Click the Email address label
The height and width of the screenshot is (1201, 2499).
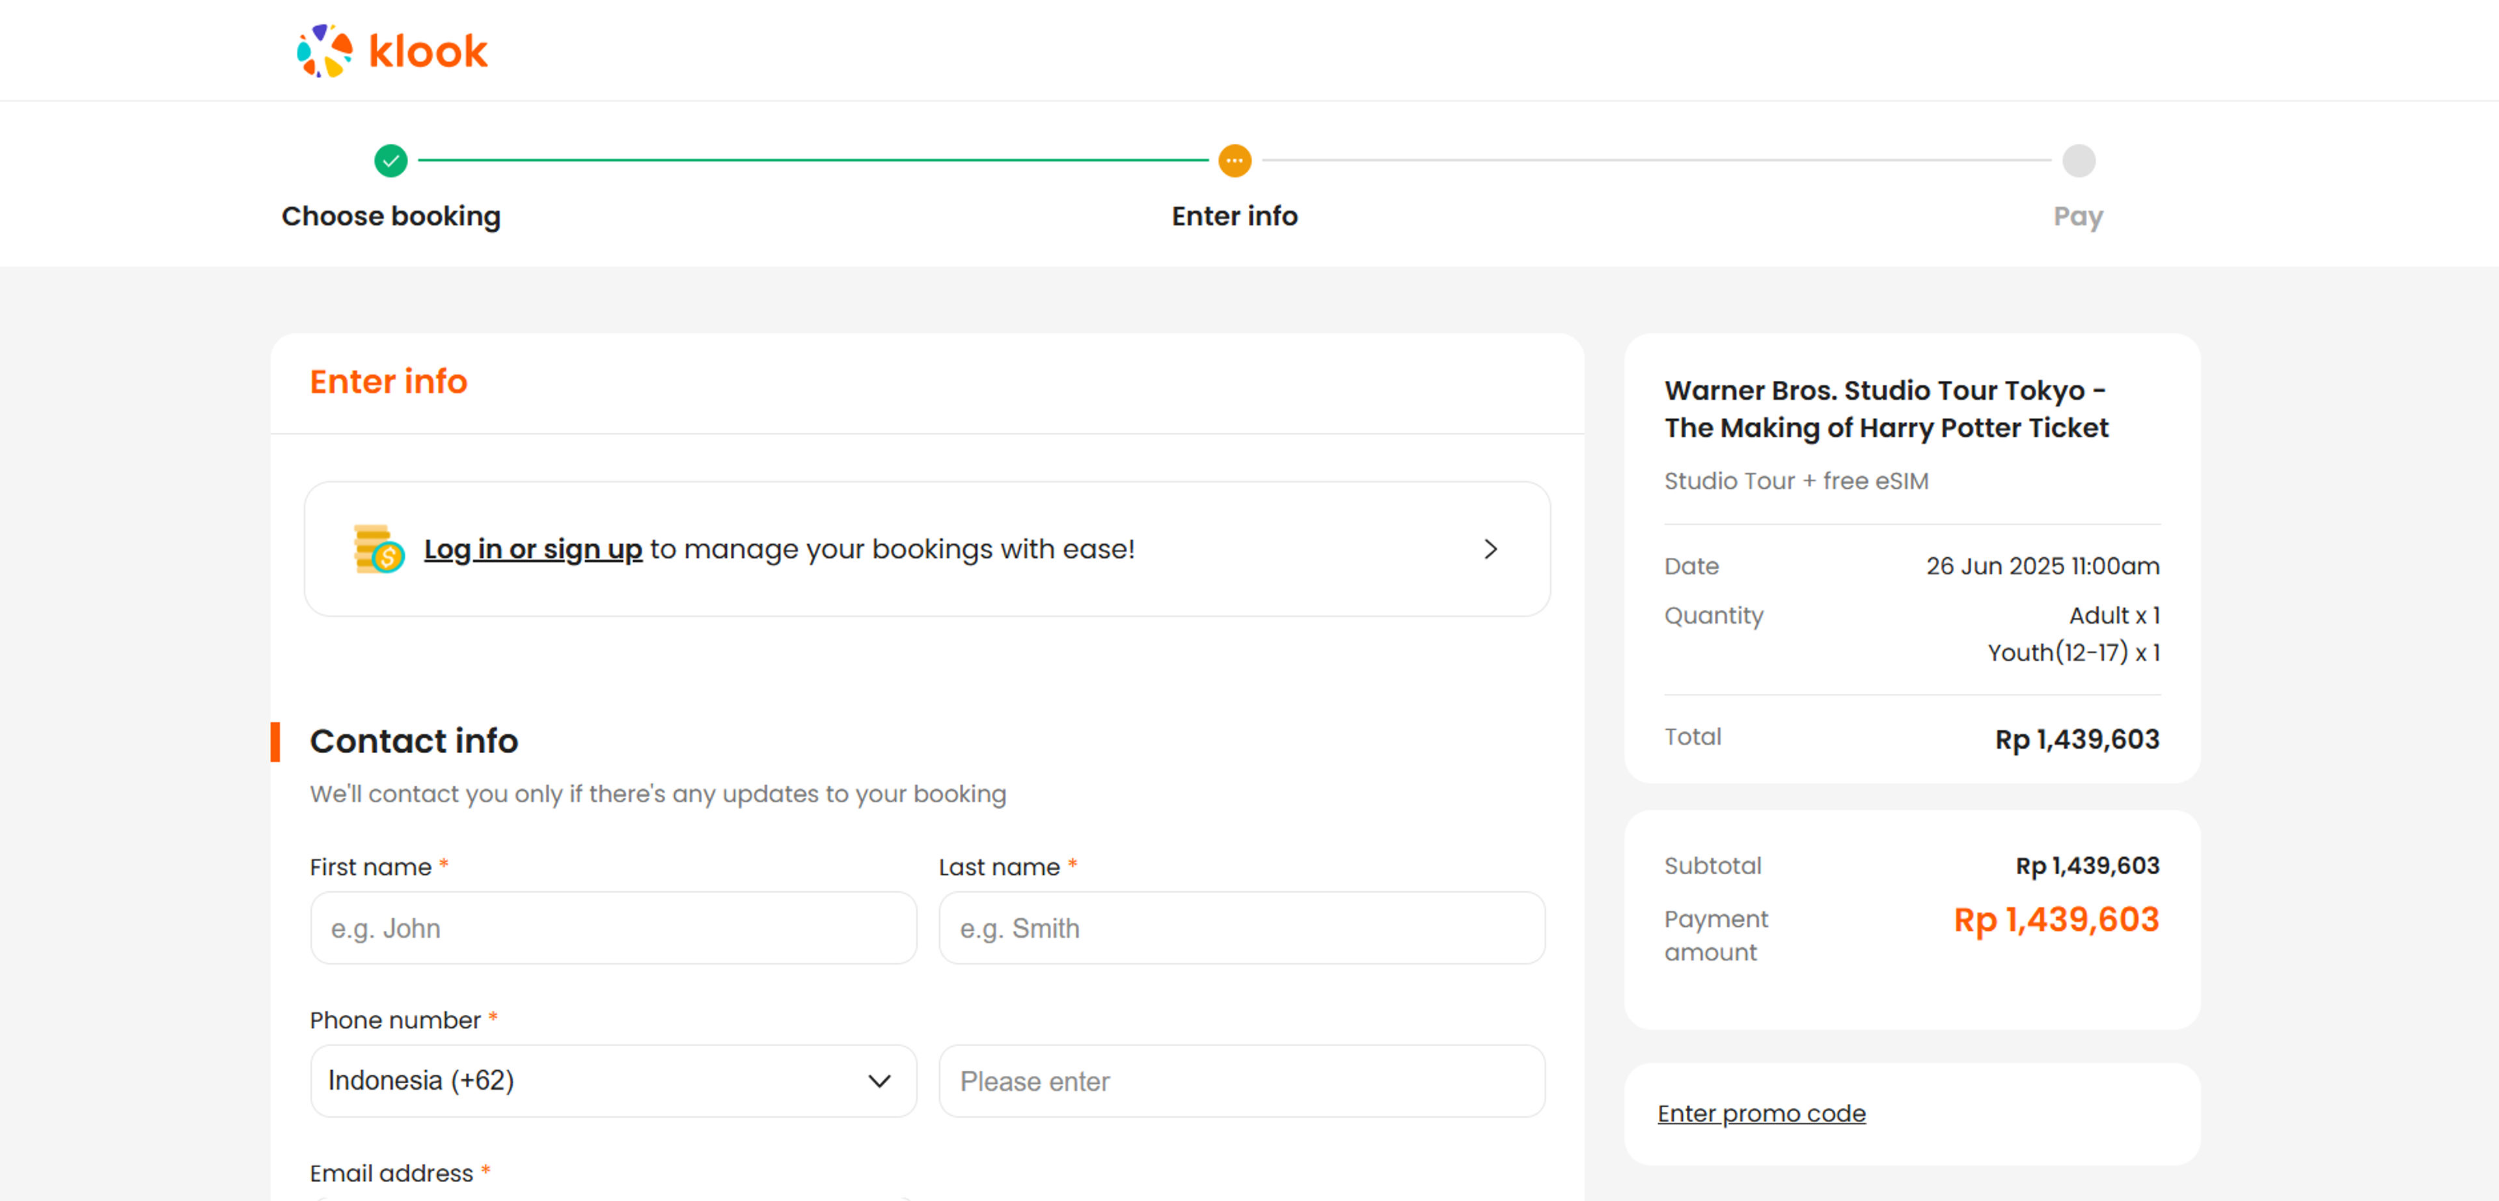point(391,1173)
